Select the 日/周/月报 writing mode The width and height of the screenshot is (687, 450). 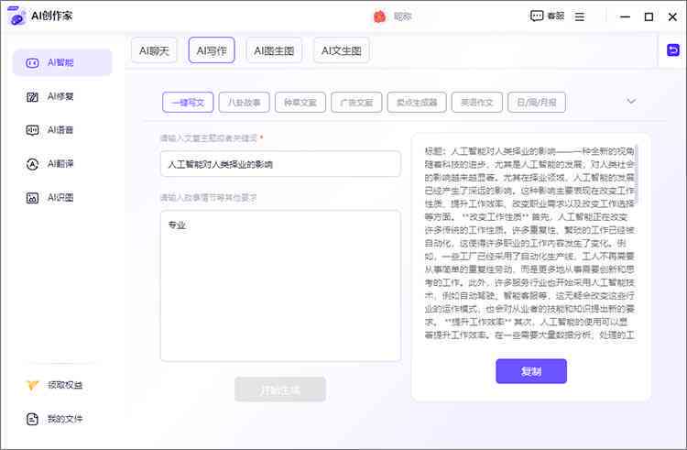point(537,103)
